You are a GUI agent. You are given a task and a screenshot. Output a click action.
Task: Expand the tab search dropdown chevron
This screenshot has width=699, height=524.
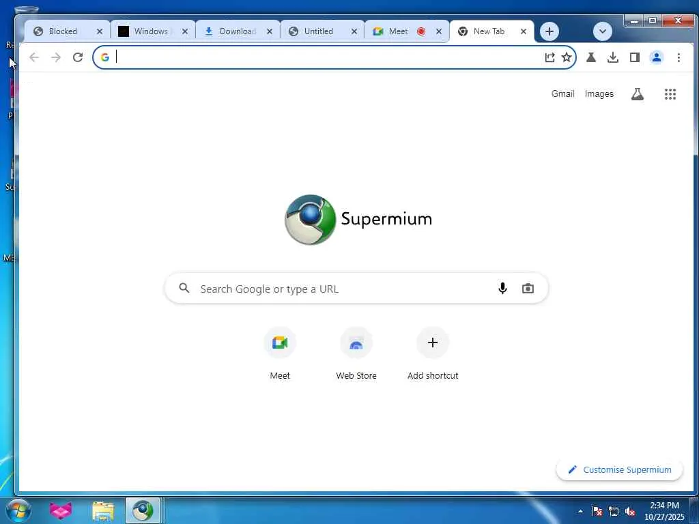tap(603, 31)
